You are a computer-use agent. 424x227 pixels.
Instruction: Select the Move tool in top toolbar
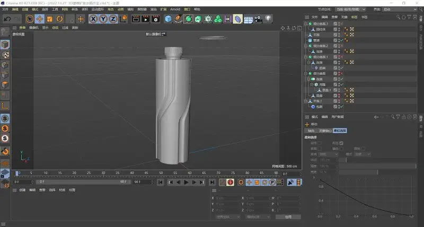(x=40, y=19)
